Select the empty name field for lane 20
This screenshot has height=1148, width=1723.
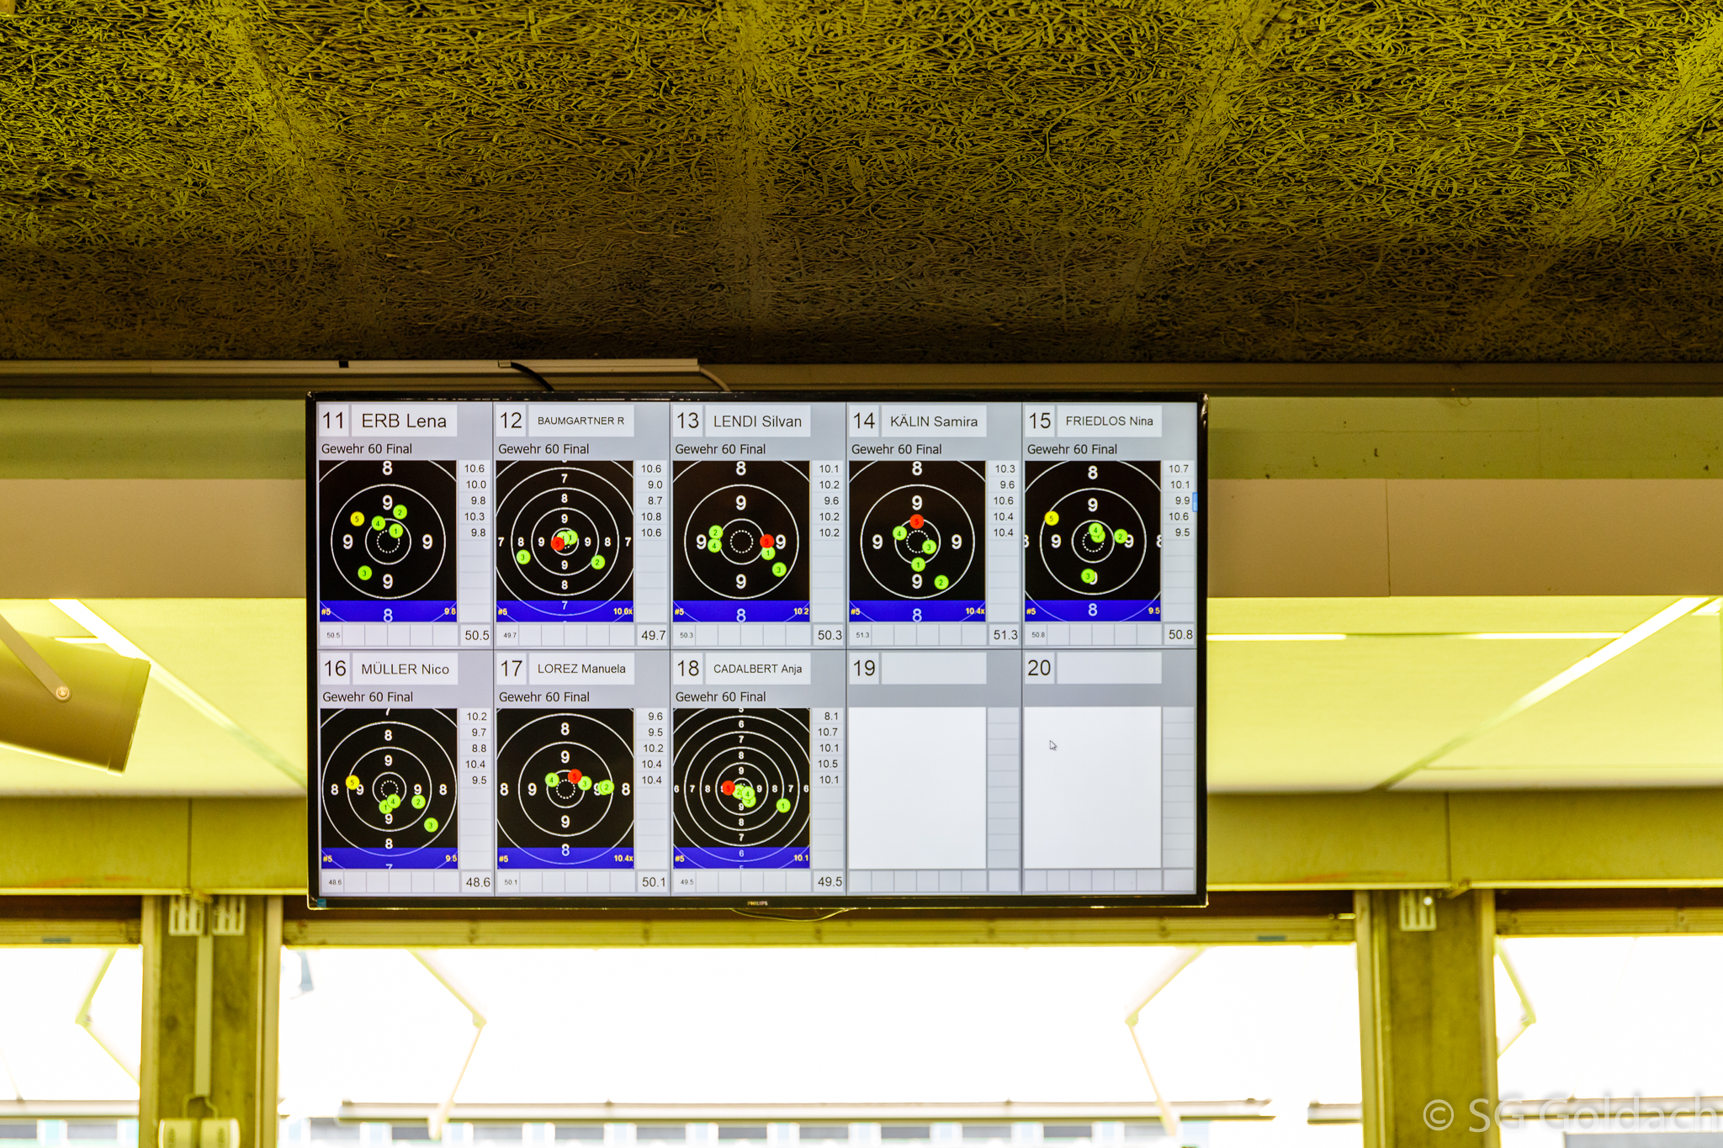[1109, 669]
